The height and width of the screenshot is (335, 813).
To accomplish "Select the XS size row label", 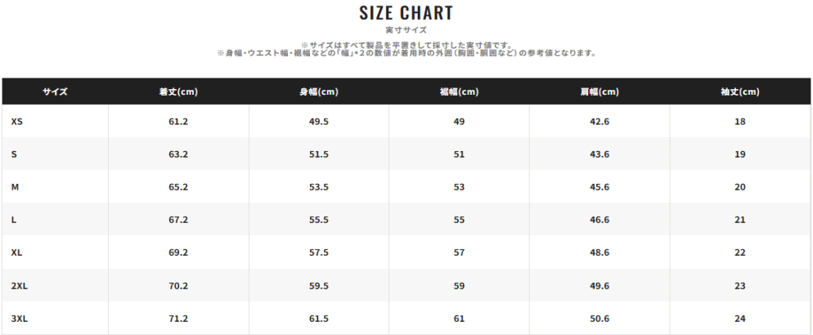I will [x=17, y=122].
